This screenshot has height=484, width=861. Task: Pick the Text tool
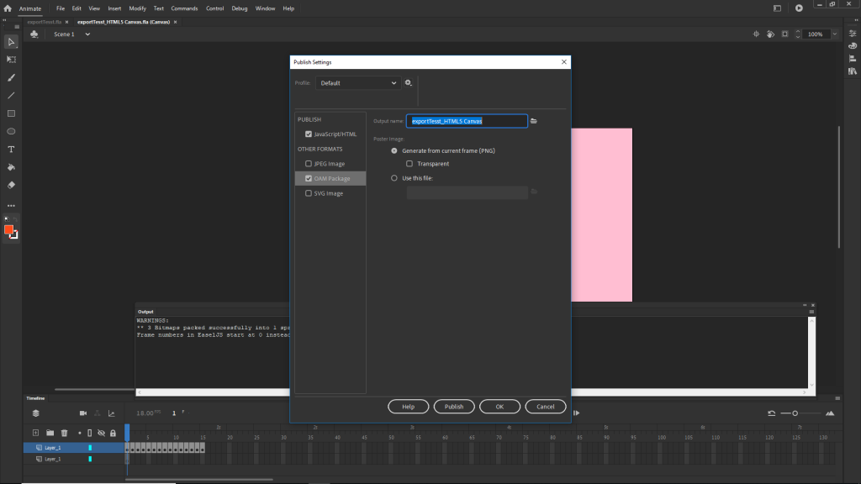pyautogui.click(x=12, y=149)
